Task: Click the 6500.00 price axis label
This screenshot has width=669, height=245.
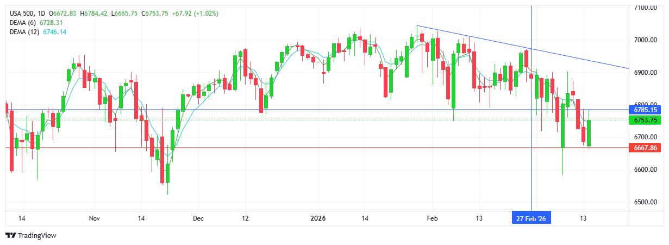Action: tap(646, 202)
